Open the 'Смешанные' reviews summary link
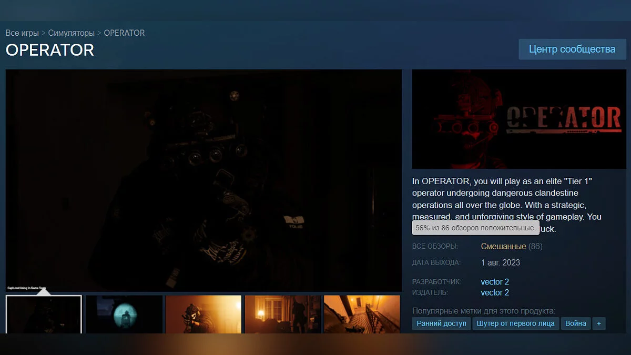Viewport: 631px width, 355px height. pyautogui.click(x=503, y=246)
